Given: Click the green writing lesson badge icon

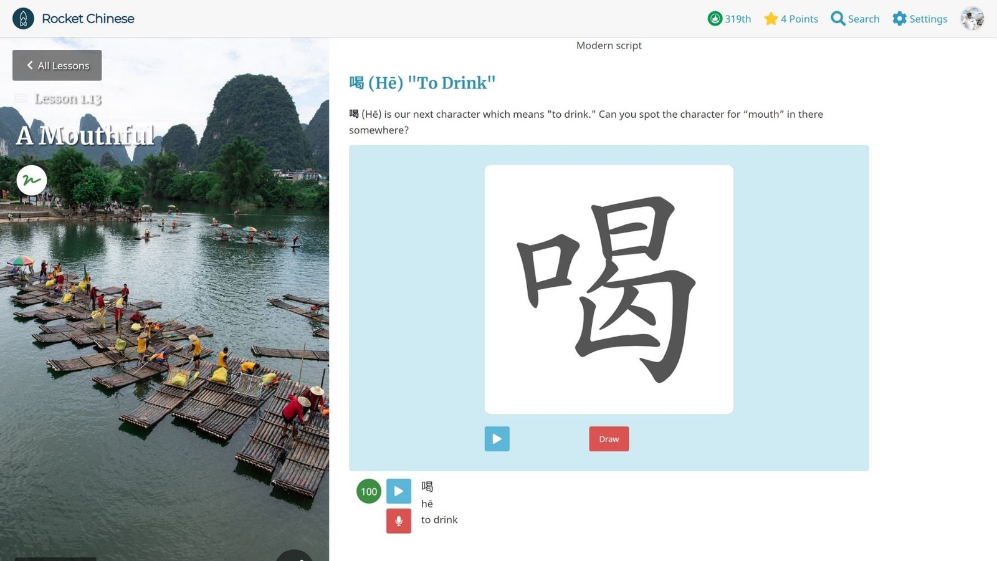Looking at the screenshot, I should 32,180.
